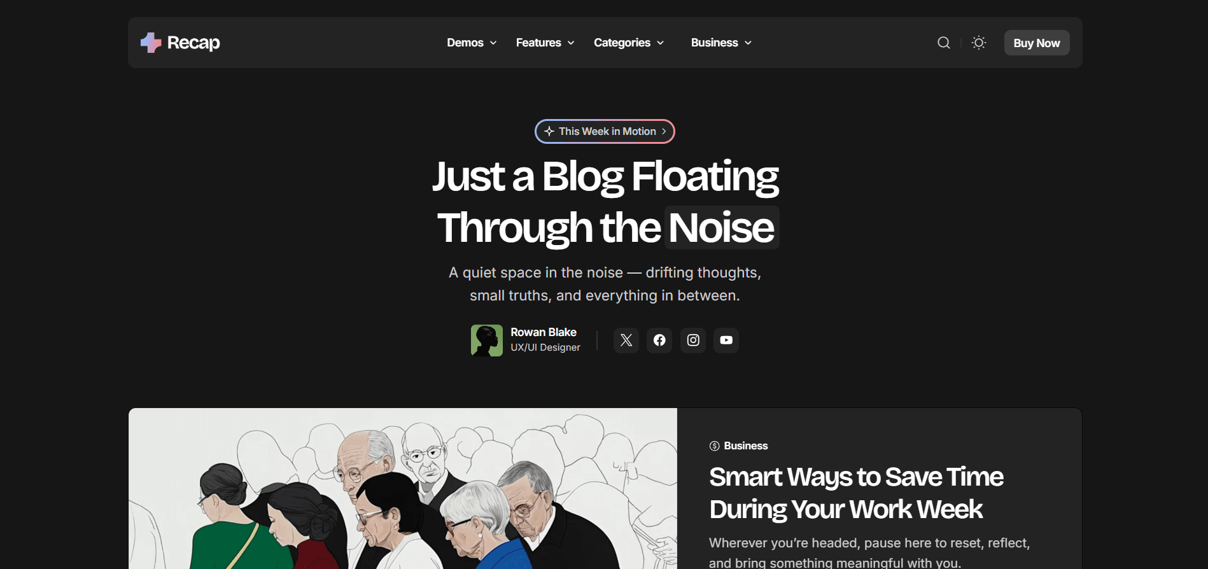Open the Business navigation item in the header
Screen dimensions: 1208x569
[714, 43]
